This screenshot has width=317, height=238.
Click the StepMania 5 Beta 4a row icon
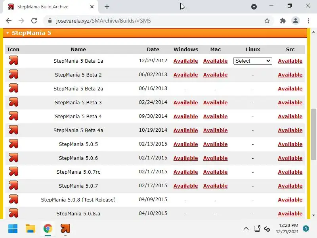pos(13,130)
